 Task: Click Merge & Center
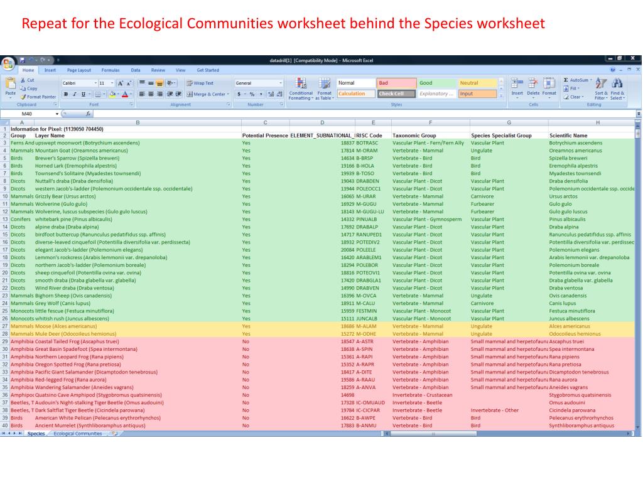(x=208, y=94)
